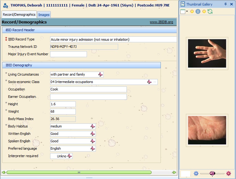Click into the Occupation field
This screenshot has width=236, height=179.
click(88, 89)
